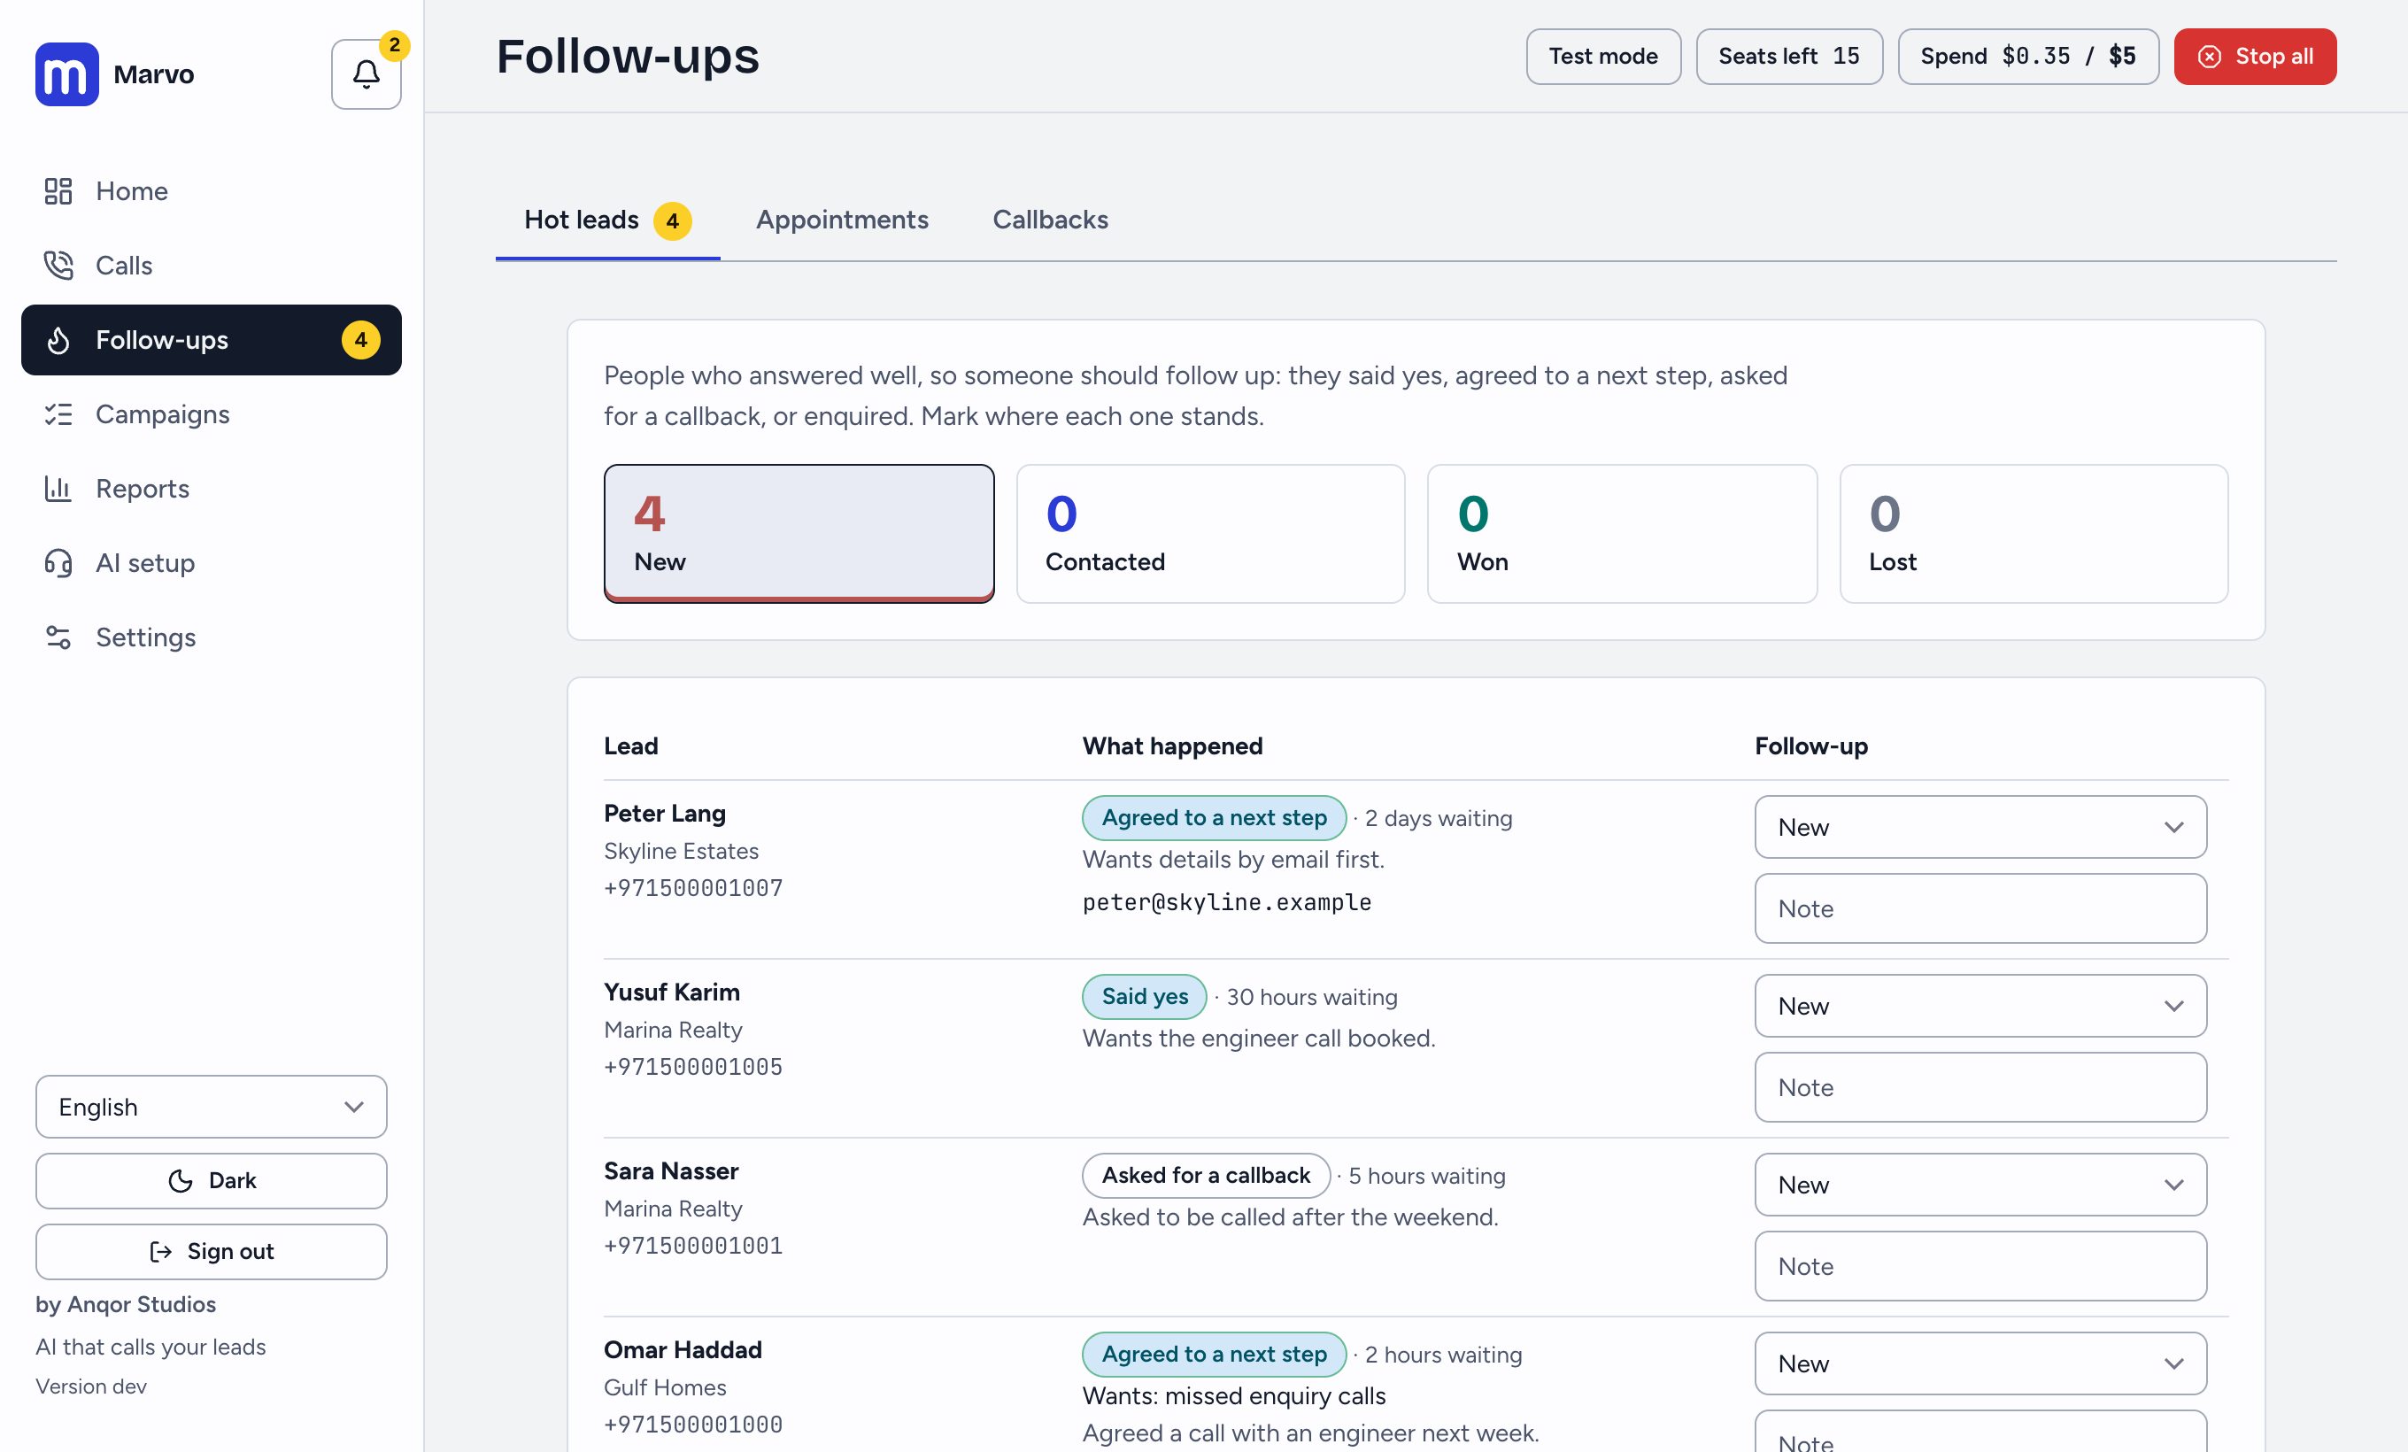Filter by the New status card
Image resolution: width=2408 pixels, height=1452 pixels.
pos(799,534)
